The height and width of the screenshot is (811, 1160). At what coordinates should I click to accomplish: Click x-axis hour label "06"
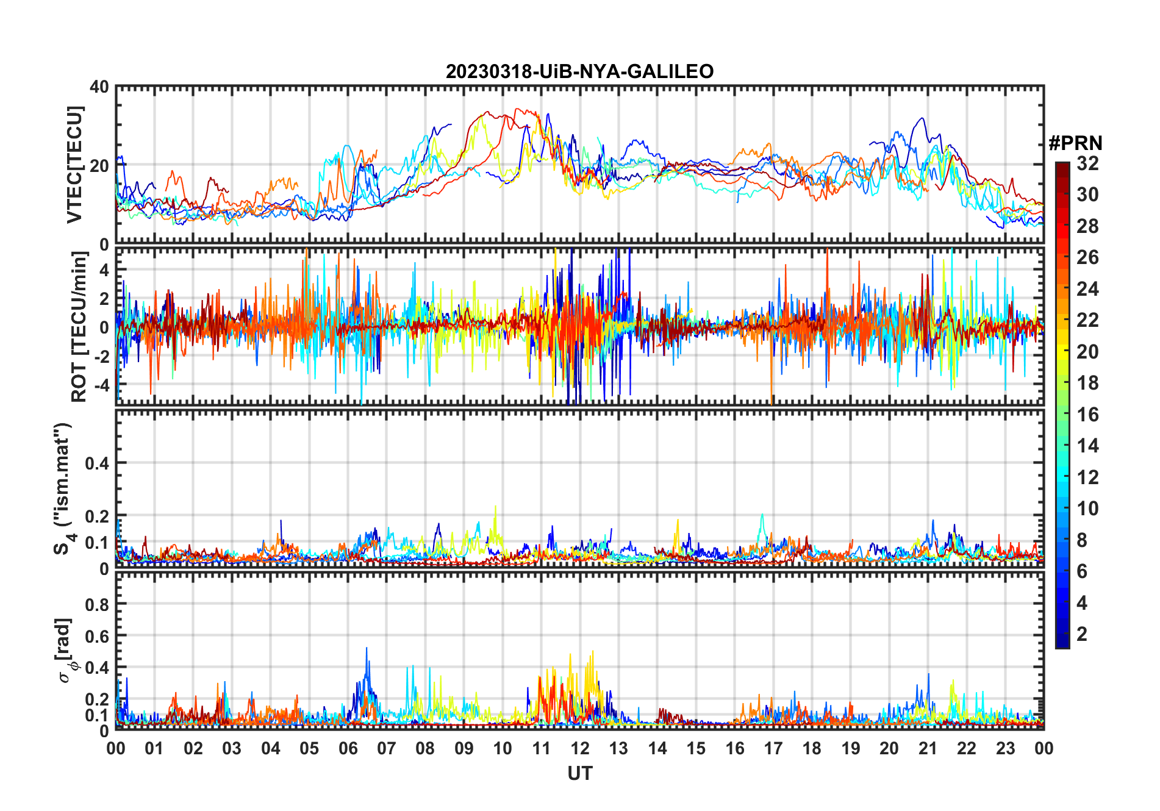tap(348, 748)
